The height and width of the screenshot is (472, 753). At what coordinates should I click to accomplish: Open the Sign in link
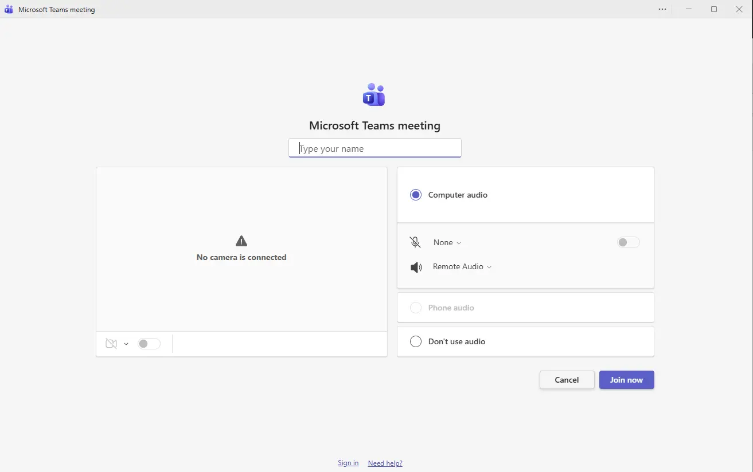pyautogui.click(x=348, y=462)
